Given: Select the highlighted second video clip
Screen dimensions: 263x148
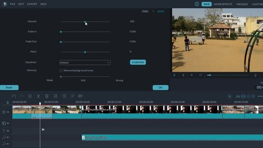Looking at the screenshot, I should 42,112.
